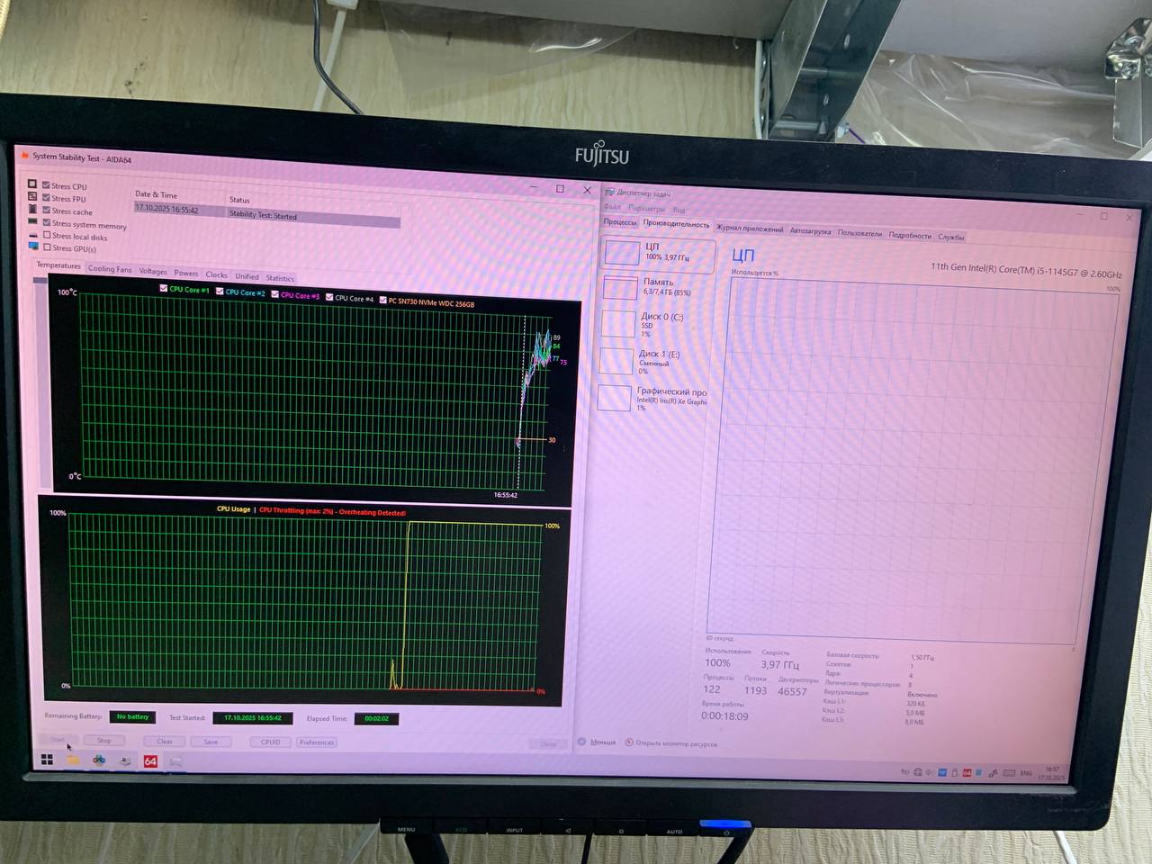Click the Task Manager taskbar icon
This screenshot has height=864, width=1152.
tap(176, 762)
